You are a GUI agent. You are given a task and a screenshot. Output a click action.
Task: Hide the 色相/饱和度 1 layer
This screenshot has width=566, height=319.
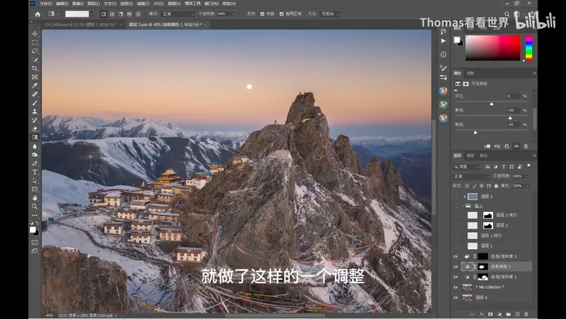[456, 277]
